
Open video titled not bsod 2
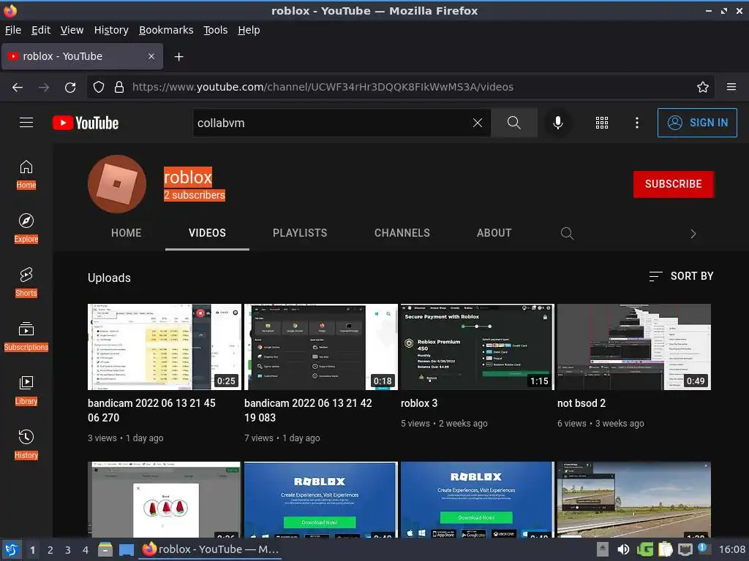[x=581, y=403]
